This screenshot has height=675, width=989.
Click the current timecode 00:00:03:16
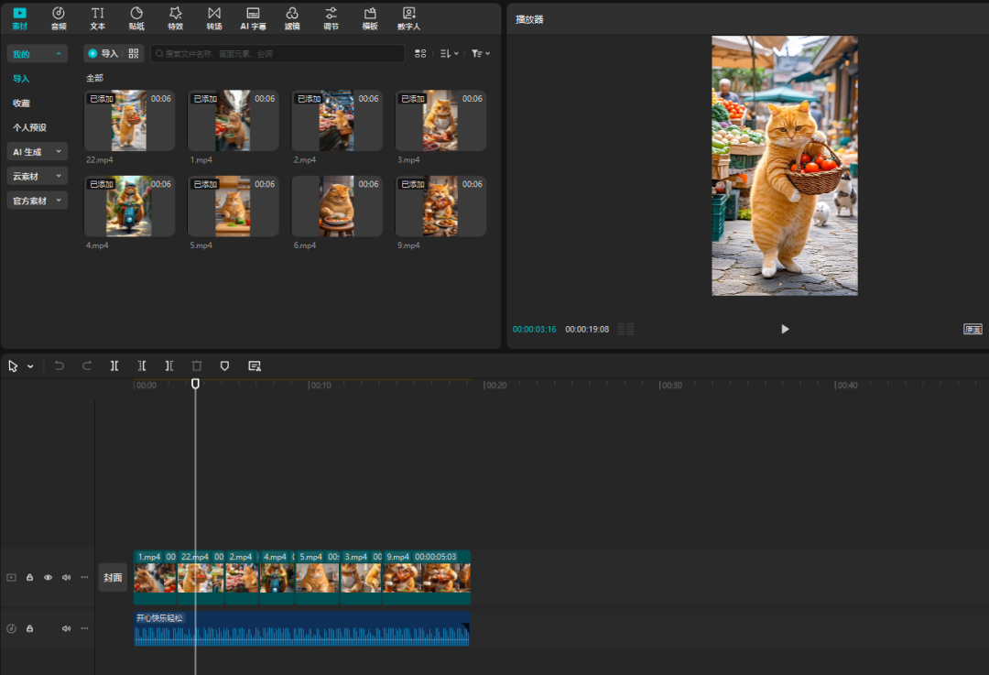pyautogui.click(x=534, y=330)
